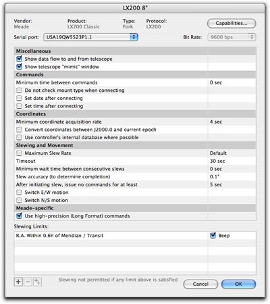Click the Timeout row label
The height and width of the screenshot is (304, 270).
(26, 161)
